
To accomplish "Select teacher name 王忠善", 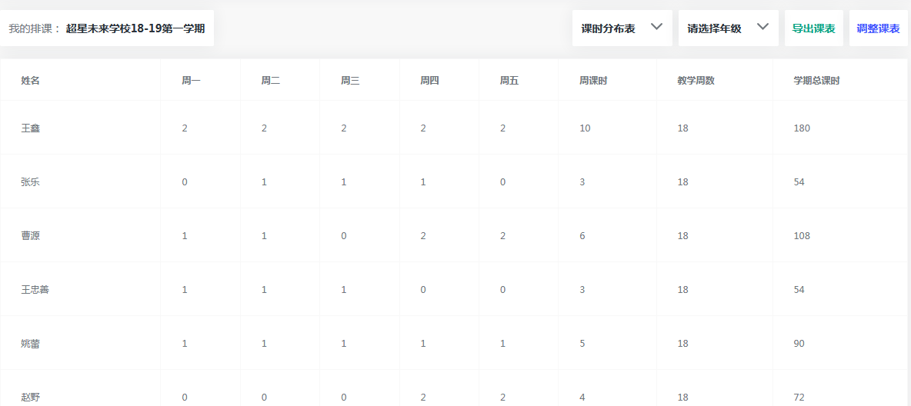I will [35, 289].
